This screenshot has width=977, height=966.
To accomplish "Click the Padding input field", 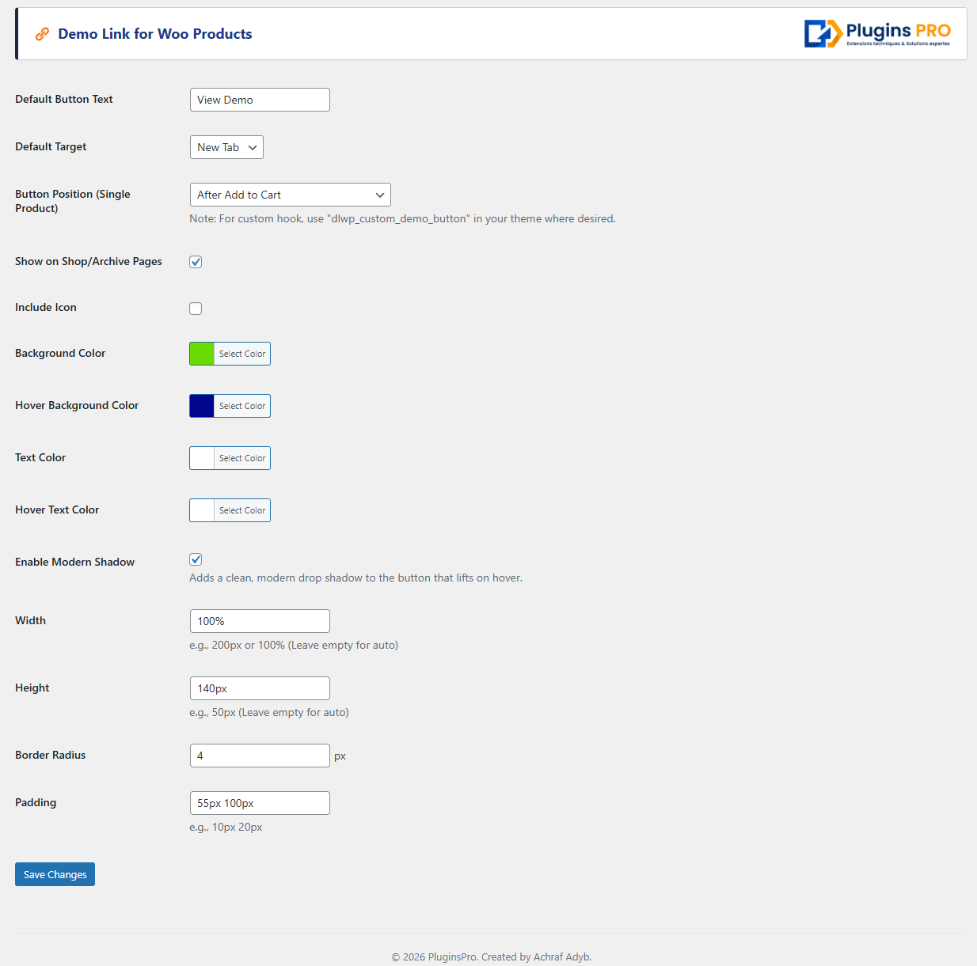I will pos(260,803).
